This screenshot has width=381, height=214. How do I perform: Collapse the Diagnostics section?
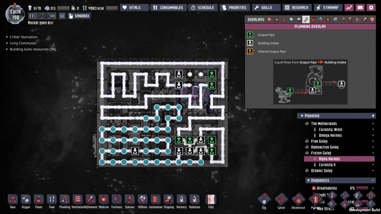click(308, 180)
